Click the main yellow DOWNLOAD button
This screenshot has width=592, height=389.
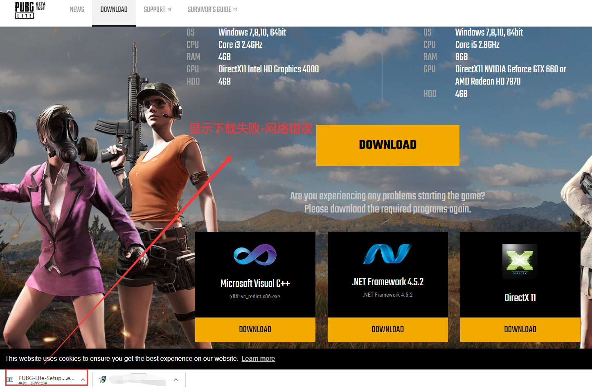pos(387,145)
